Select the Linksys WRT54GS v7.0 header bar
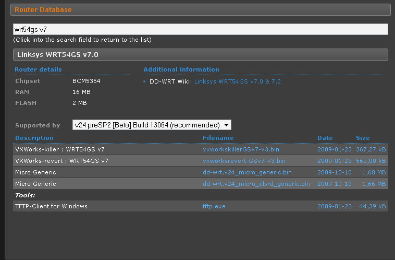This screenshot has width=395, height=260. point(201,54)
